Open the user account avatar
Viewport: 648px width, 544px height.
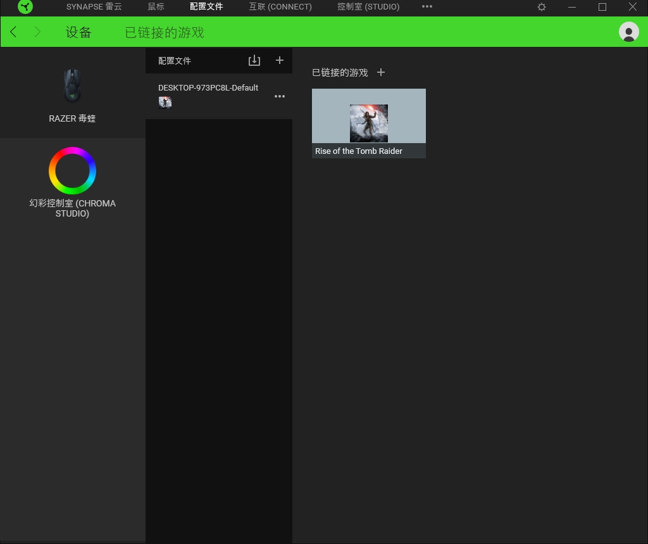[x=628, y=32]
